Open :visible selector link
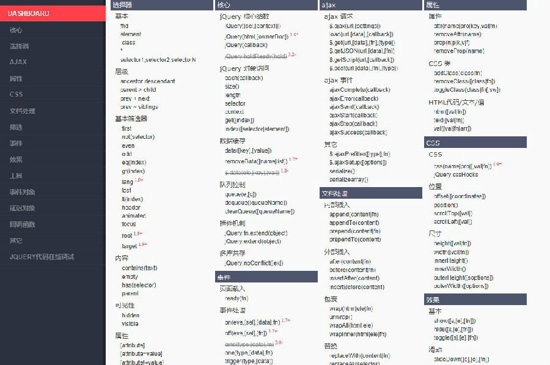The width and height of the screenshot is (550, 365). pyautogui.click(x=130, y=323)
